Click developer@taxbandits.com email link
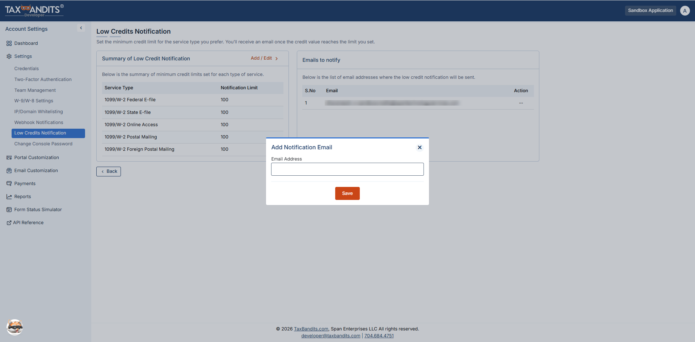This screenshot has width=695, height=342. click(x=330, y=336)
